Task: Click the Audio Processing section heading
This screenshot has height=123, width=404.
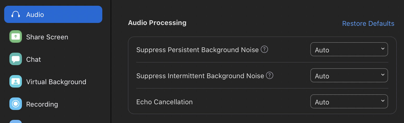Action: tap(157, 23)
